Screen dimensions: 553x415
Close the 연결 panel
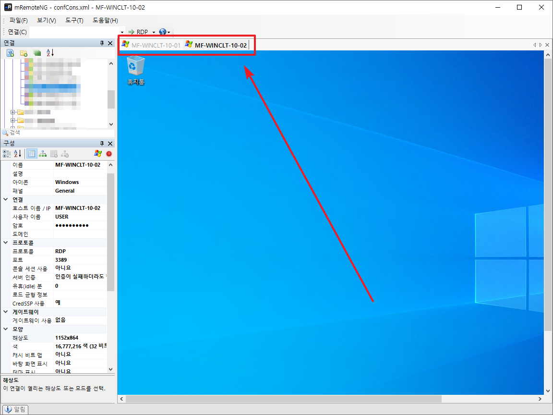coord(110,43)
